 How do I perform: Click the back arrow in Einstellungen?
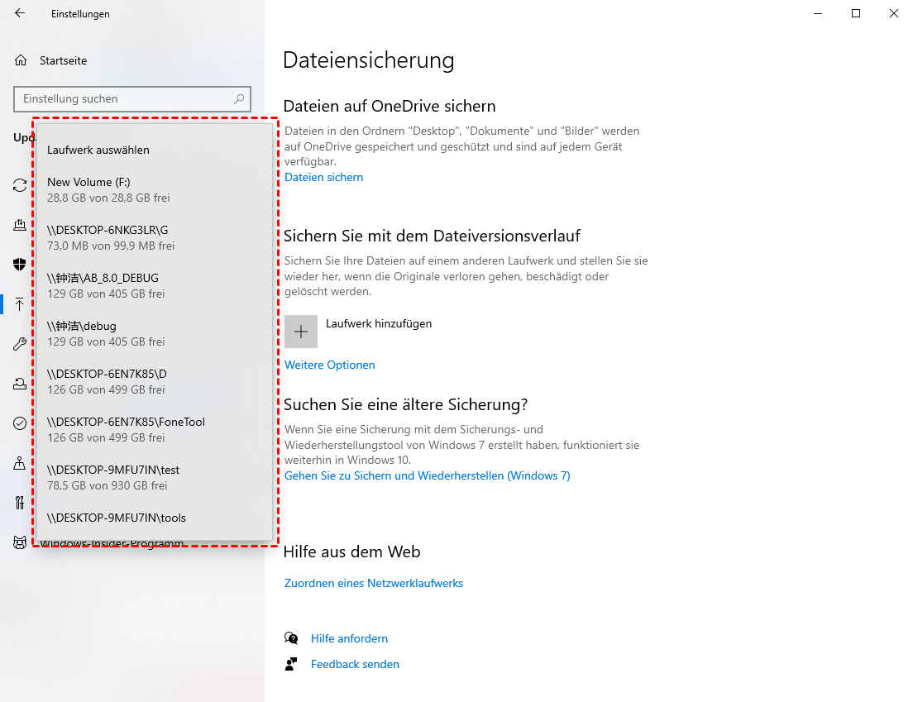pyautogui.click(x=20, y=14)
